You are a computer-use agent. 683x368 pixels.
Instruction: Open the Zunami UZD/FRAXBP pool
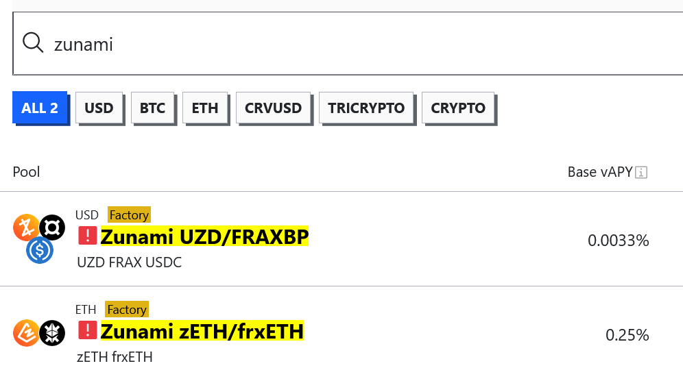click(204, 236)
